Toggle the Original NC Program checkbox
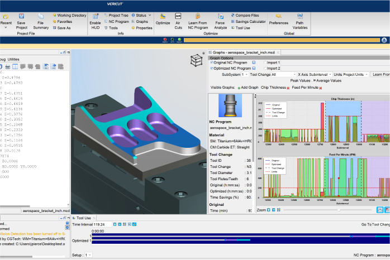Viewport: 390px width, 260px height. pyautogui.click(x=212, y=62)
